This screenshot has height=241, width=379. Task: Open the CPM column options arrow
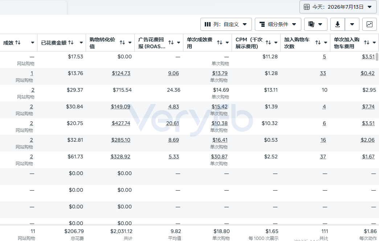click(x=276, y=43)
